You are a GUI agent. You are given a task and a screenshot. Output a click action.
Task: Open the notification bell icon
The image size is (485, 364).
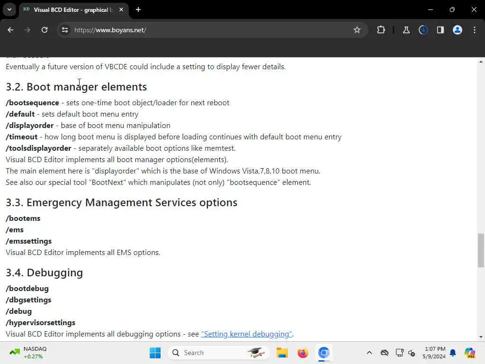click(452, 353)
